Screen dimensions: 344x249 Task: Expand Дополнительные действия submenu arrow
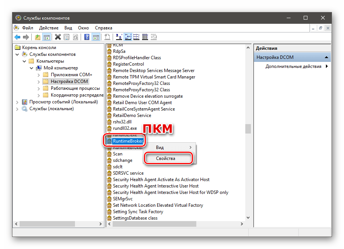coord(327,66)
